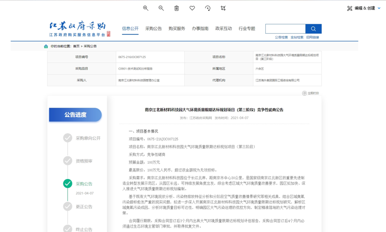Zoom in with the magnifier plus icon
The image size is (386, 232).
click(x=146, y=8)
